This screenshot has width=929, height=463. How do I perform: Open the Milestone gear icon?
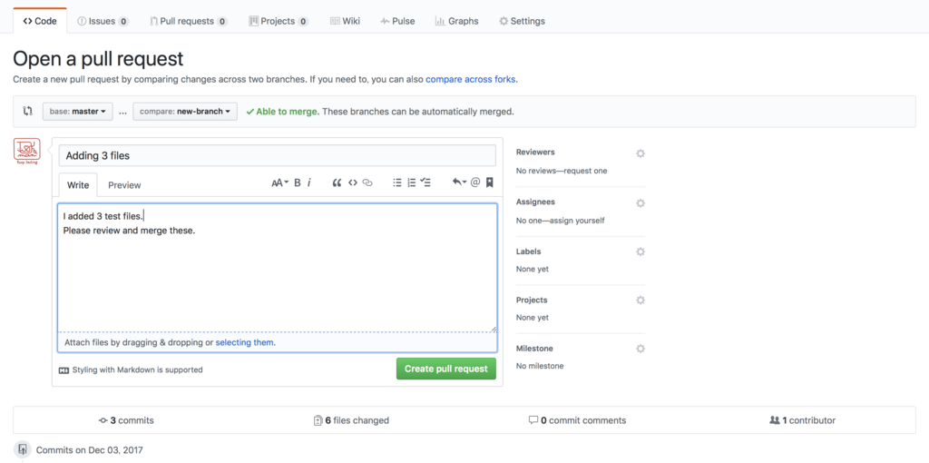pos(640,349)
